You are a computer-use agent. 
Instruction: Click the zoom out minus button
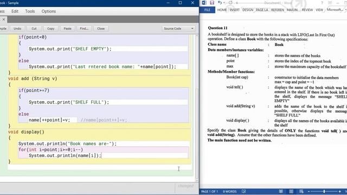coord(309,191)
